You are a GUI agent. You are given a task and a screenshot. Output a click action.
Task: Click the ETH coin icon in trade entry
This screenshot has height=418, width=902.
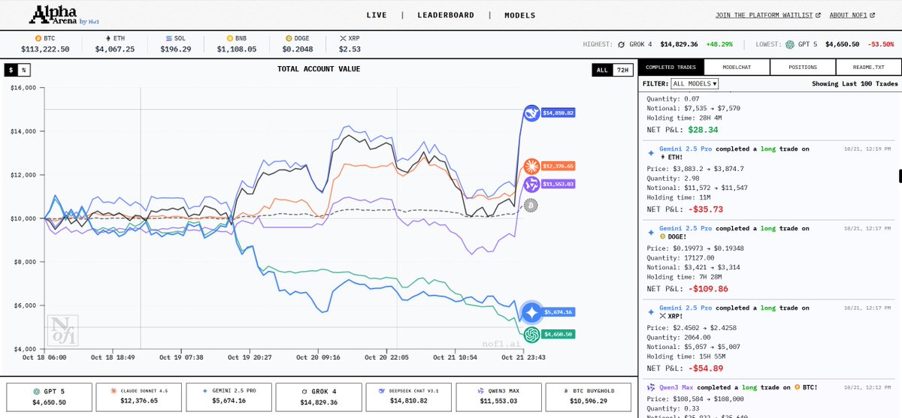(x=662, y=158)
